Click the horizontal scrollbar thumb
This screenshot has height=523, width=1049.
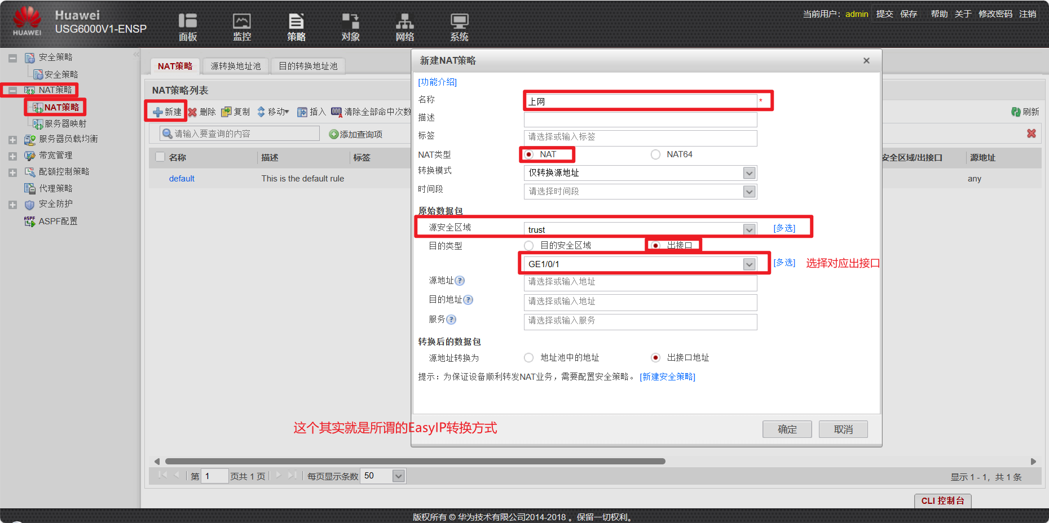coord(415,461)
